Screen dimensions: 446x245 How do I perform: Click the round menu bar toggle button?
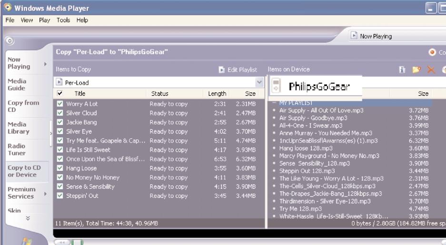[10, 41]
